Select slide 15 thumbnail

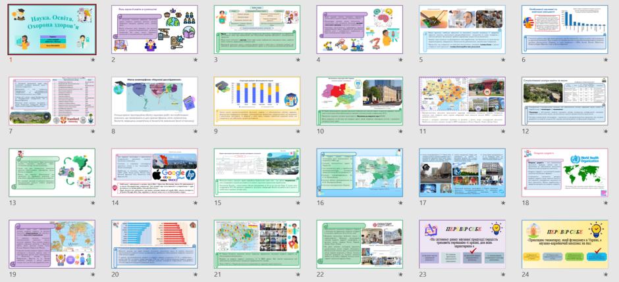tap(257, 173)
